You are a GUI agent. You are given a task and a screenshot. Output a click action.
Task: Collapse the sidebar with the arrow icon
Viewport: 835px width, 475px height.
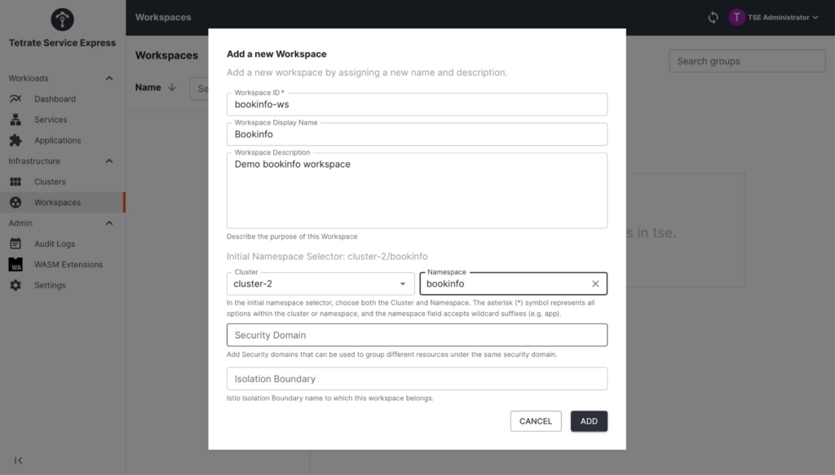click(x=19, y=460)
